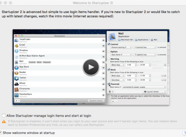Enable Allow Startupizer manage login items checkbox
The image size is (186, 137).
(x=4, y=116)
